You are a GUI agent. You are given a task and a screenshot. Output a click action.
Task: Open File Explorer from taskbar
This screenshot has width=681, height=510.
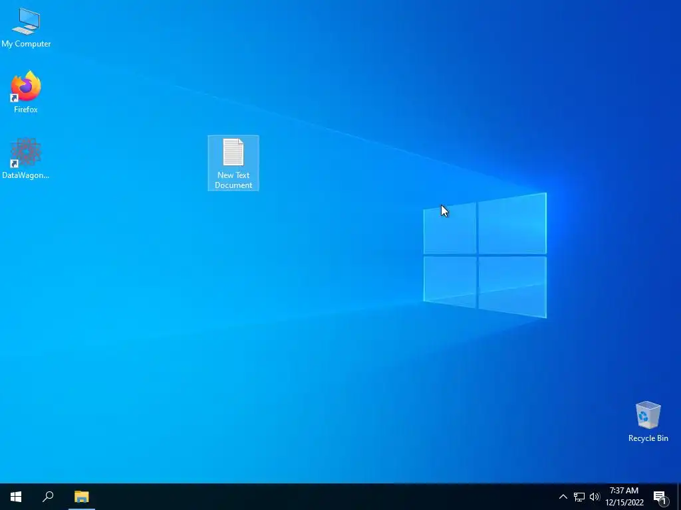pyautogui.click(x=81, y=497)
